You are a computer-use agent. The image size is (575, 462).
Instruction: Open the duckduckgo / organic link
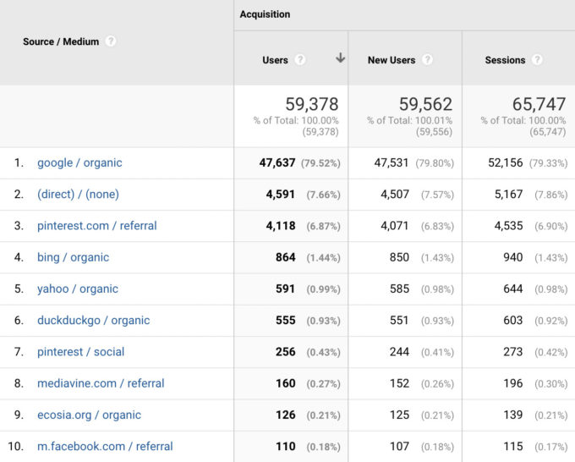(94, 321)
